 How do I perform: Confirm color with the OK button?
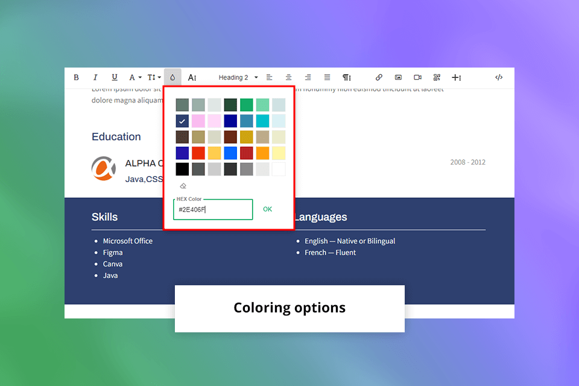click(x=267, y=209)
